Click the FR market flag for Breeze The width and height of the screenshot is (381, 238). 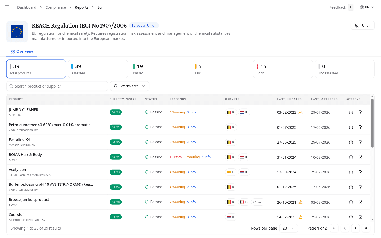(244, 202)
